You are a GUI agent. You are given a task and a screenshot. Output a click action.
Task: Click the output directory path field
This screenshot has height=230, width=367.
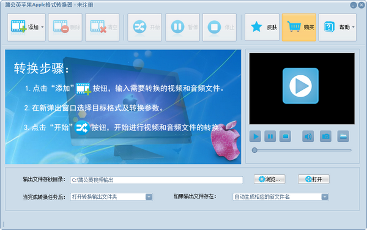[157, 180]
